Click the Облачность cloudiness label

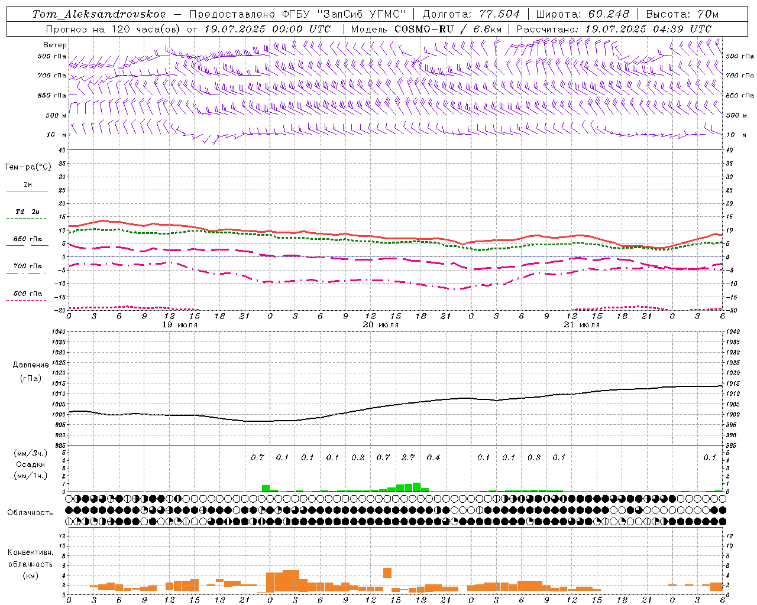[30, 512]
